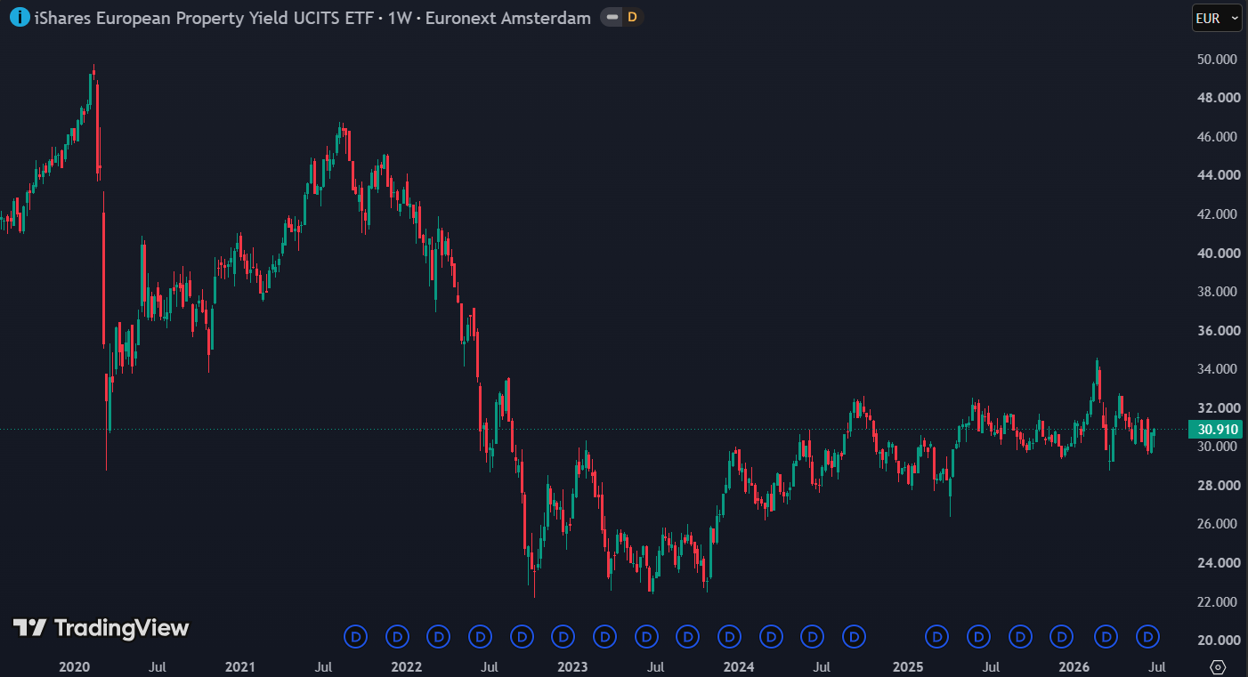Open the dividend marker nearest the 2022 label
1248x677 pixels.
coord(397,636)
